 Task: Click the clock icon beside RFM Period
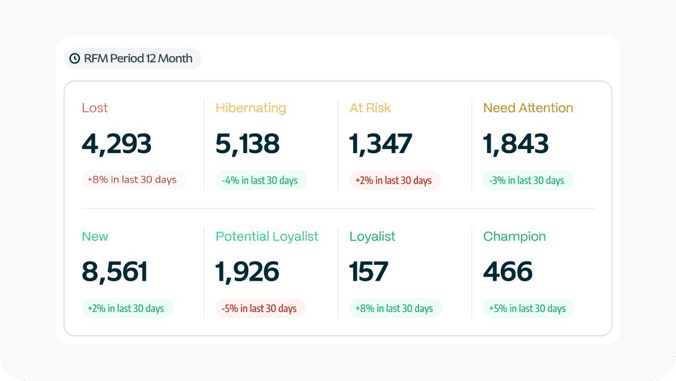[x=74, y=58]
